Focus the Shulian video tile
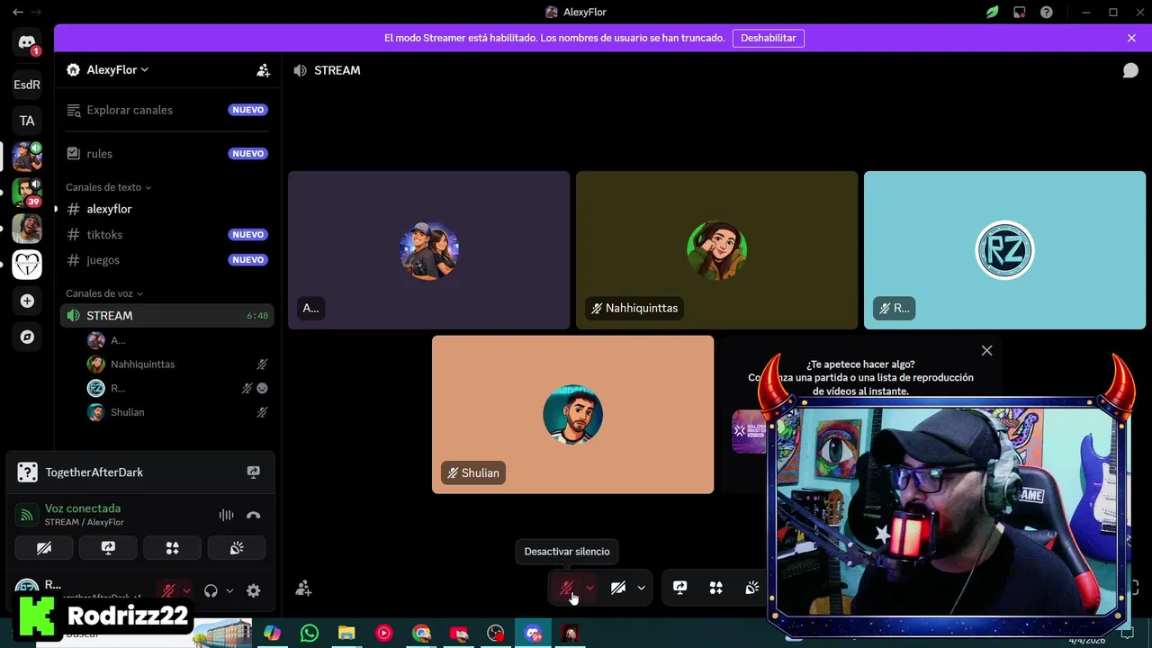This screenshot has width=1152, height=648. [572, 414]
